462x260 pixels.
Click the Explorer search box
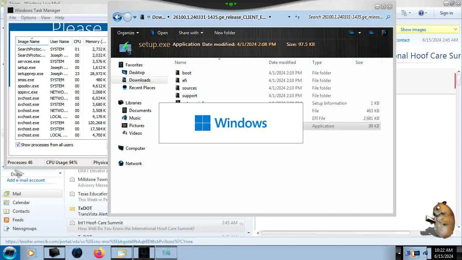(x=346, y=17)
